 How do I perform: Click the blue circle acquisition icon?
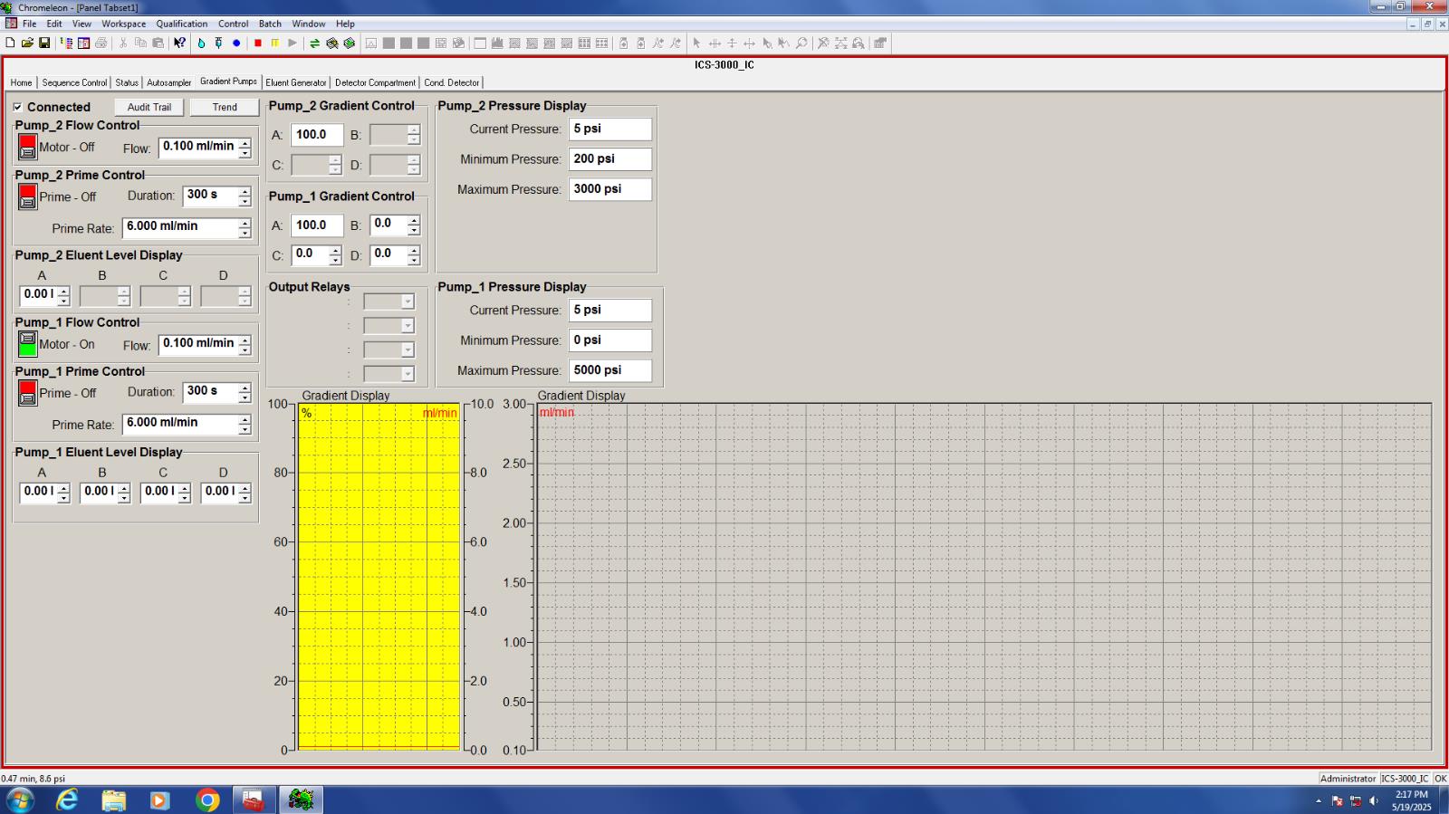pyautogui.click(x=236, y=43)
